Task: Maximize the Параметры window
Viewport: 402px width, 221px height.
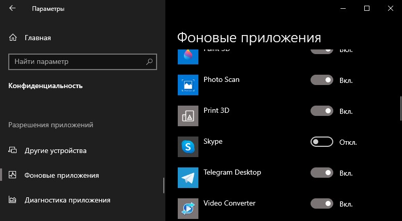Action: (x=367, y=8)
